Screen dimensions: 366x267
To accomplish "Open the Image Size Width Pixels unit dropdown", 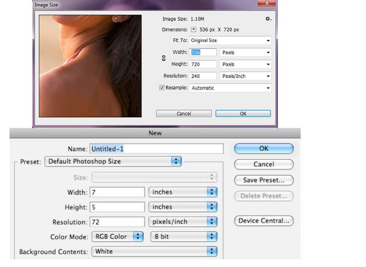I will (246, 53).
